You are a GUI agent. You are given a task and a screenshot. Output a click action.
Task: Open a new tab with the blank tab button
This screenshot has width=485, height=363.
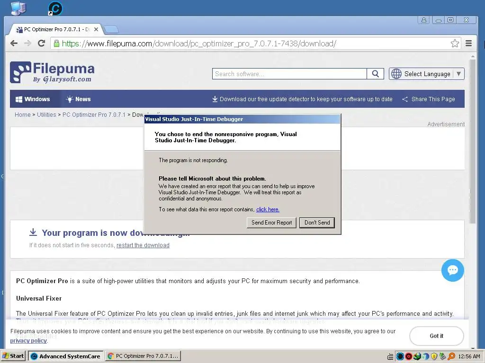tap(111, 30)
